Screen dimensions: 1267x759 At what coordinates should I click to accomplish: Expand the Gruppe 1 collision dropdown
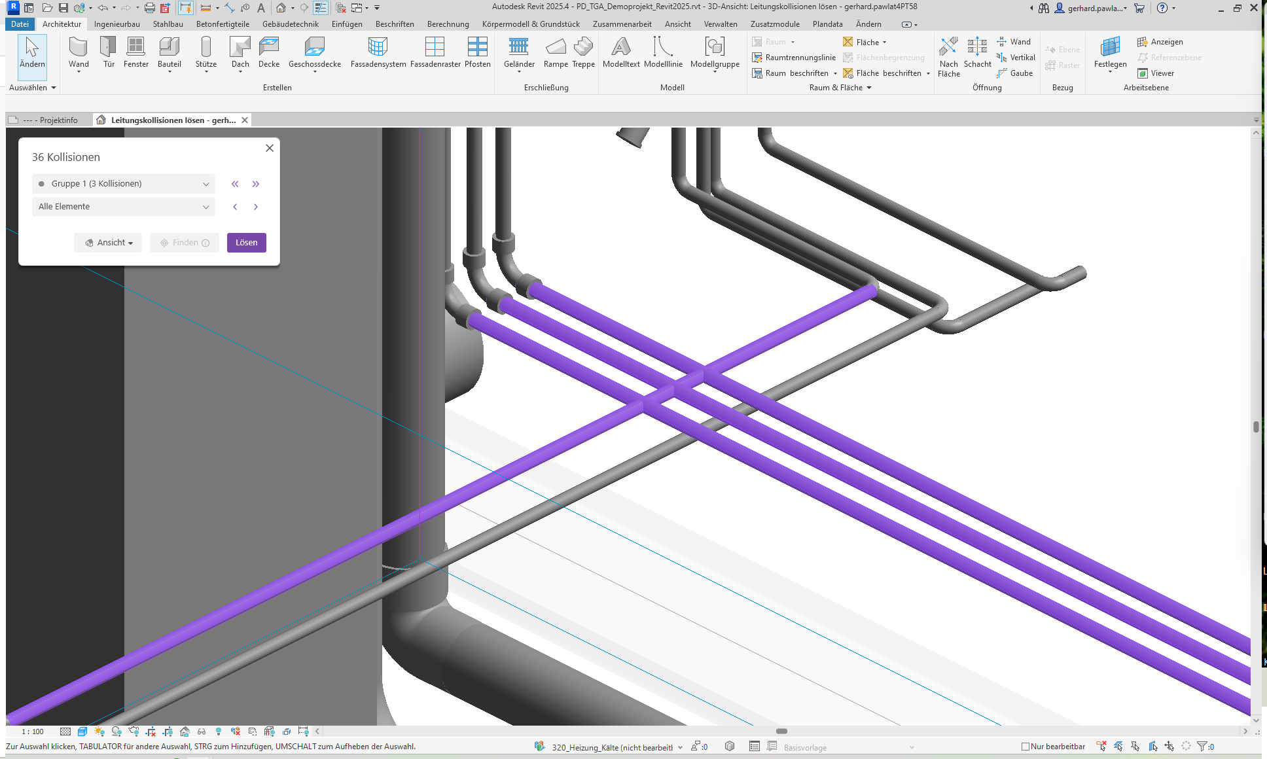coord(123,184)
